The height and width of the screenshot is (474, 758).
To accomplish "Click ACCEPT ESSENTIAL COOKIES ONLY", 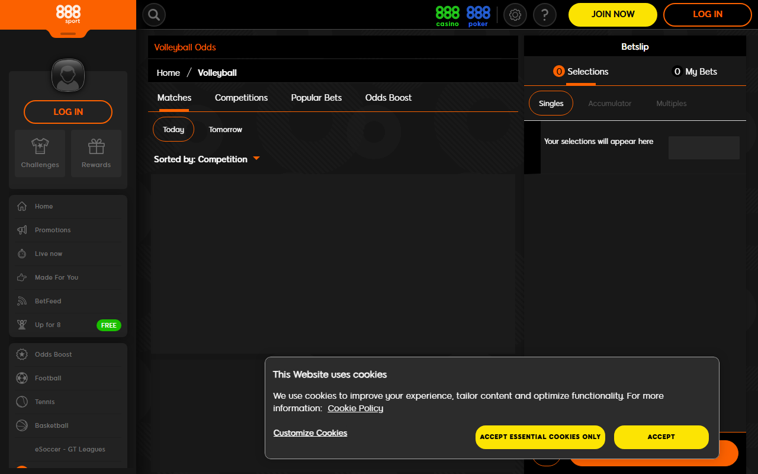I will point(540,437).
